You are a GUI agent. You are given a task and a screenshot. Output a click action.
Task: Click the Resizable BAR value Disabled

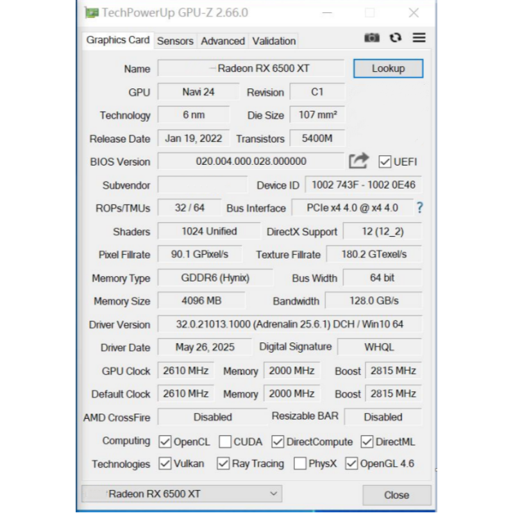point(383,417)
